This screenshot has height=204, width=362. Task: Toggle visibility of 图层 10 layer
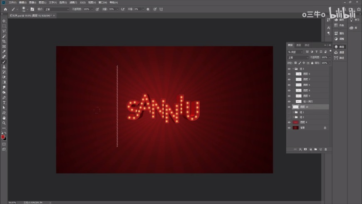289,107
